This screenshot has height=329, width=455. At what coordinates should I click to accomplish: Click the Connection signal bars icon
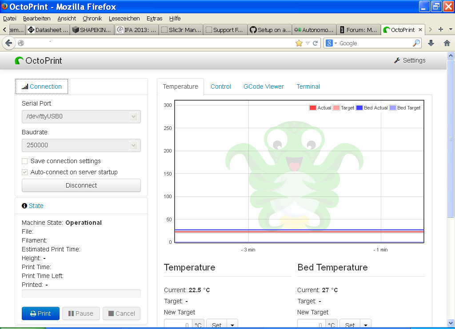click(x=25, y=86)
